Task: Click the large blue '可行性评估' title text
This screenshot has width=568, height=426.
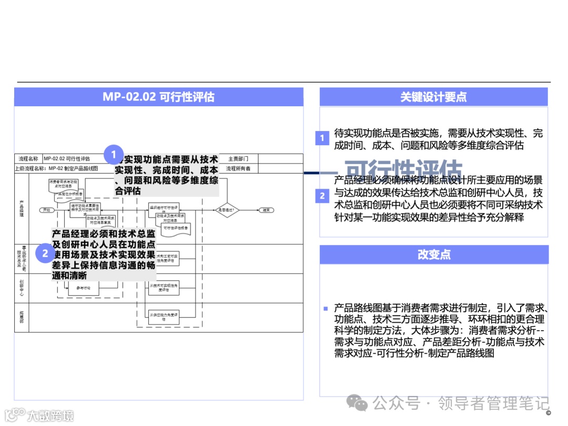Action: (403, 169)
